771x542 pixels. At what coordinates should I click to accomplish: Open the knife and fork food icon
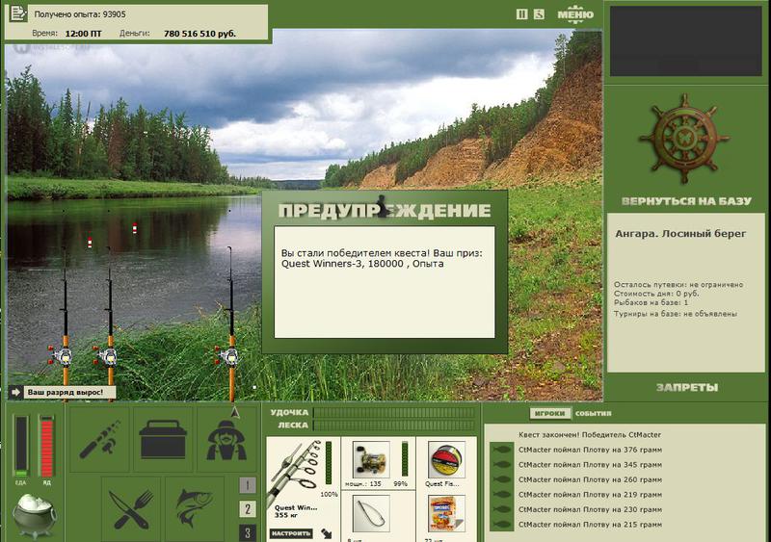click(x=131, y=508)
